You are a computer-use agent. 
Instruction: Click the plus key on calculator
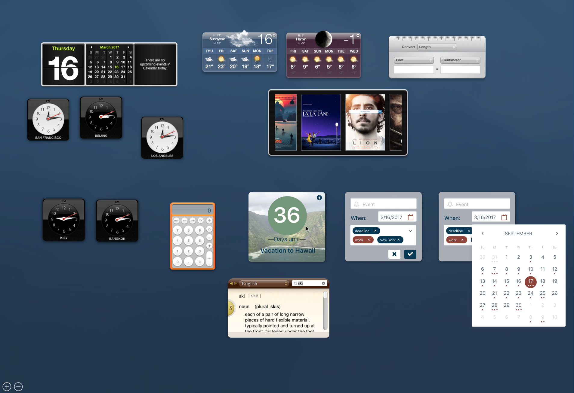tap(209, 246)
